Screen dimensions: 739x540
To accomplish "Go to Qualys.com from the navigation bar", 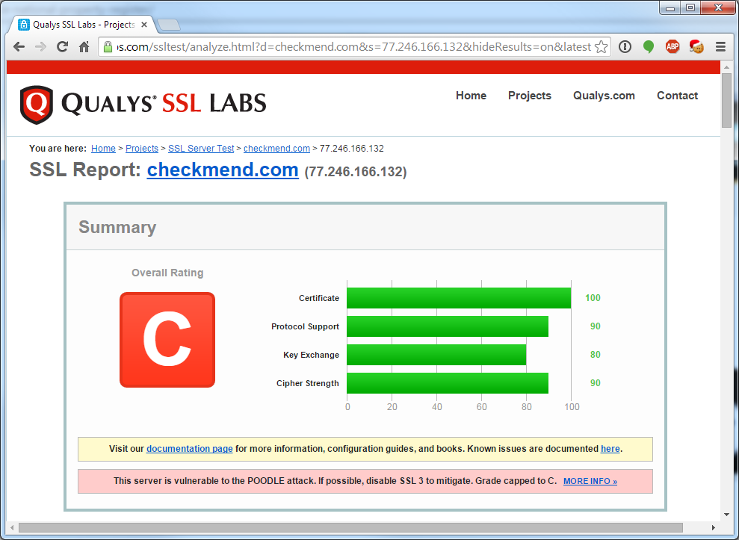I will coord(604,96).
